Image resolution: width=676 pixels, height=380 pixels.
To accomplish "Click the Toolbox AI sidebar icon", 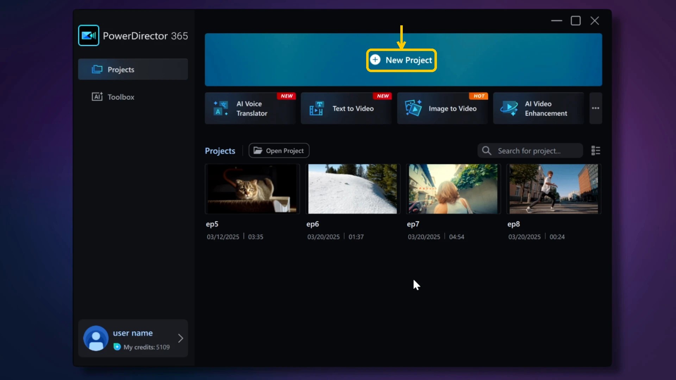I will pos(97,96).
